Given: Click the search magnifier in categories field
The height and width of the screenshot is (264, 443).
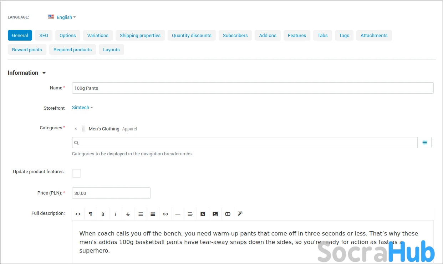Looking at the screenshot, I should [76, 143].
